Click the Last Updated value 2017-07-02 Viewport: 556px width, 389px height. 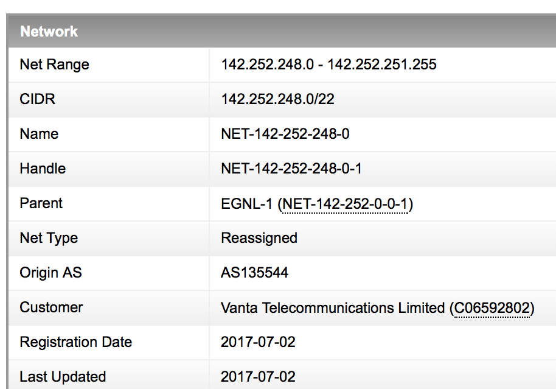[x=258, y=377]
